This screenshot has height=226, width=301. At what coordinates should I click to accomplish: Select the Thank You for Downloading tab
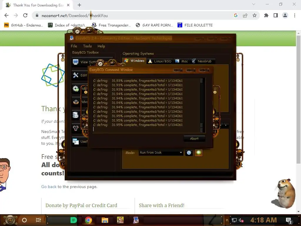(x=38, y=5)
